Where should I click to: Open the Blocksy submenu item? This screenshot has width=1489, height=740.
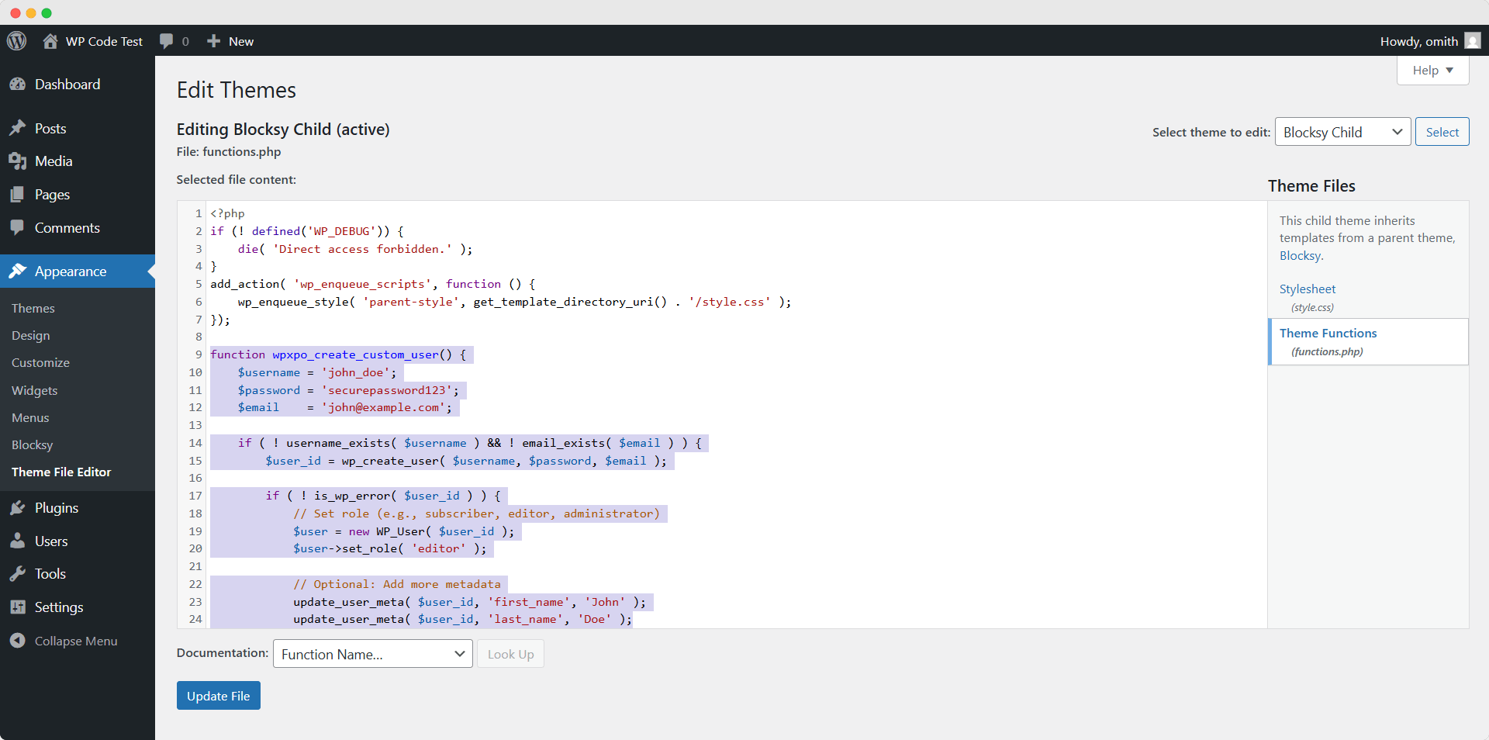[x=33, y=444]
